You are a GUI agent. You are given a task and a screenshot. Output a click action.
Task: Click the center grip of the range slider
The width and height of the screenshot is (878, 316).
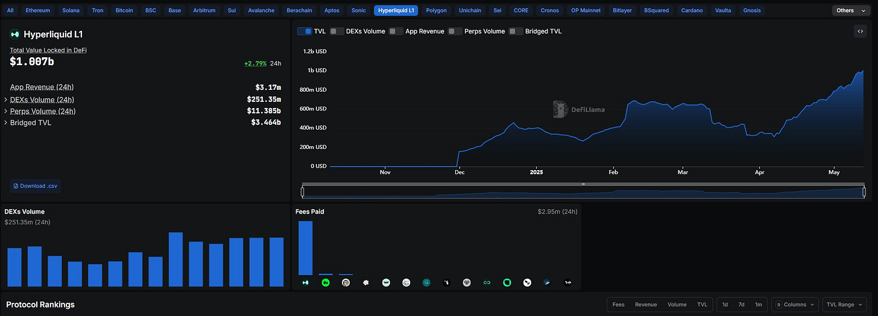[583, 184]
